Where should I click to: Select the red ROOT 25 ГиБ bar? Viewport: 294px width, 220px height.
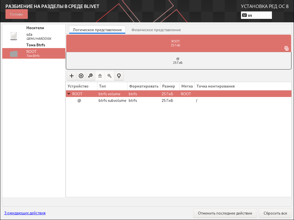[x=179, y=43]
